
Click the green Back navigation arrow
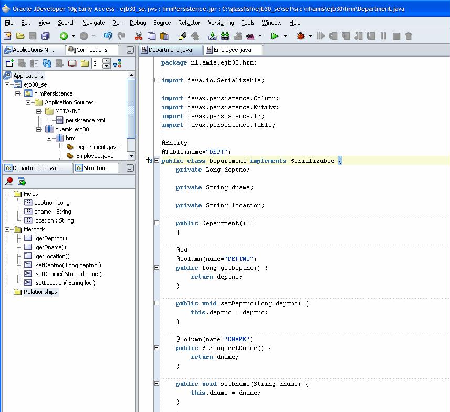click(64, 36)
